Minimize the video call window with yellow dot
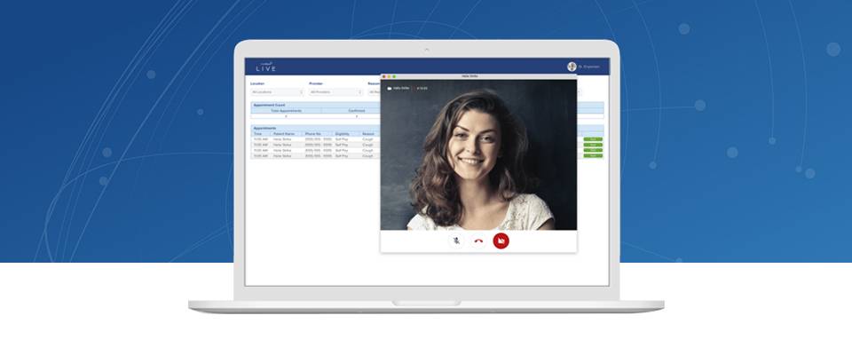 (x=389, y=76)
